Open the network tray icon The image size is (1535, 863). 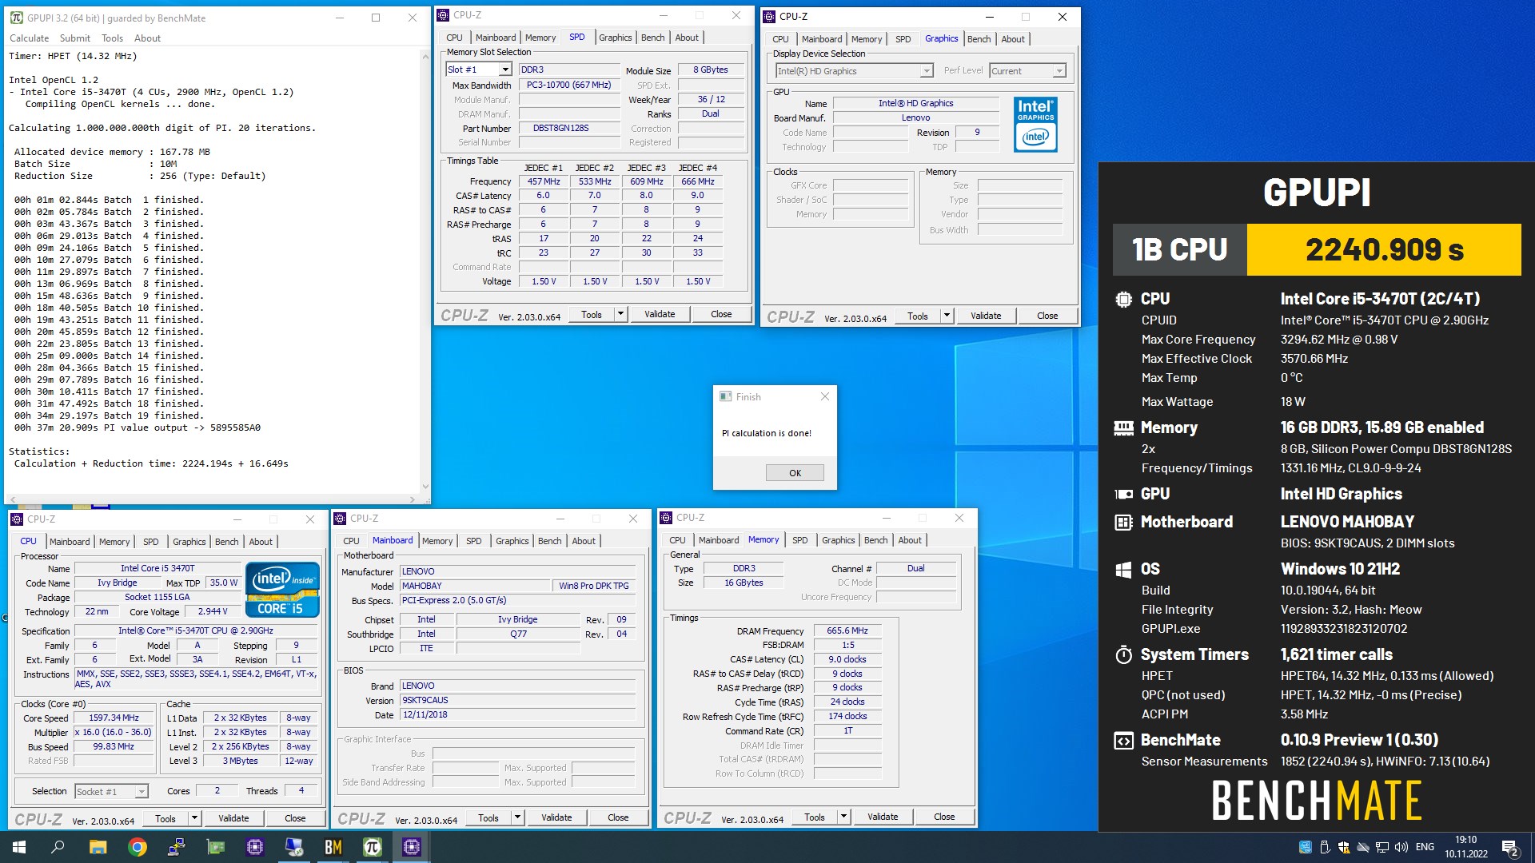pos(1381,847)
